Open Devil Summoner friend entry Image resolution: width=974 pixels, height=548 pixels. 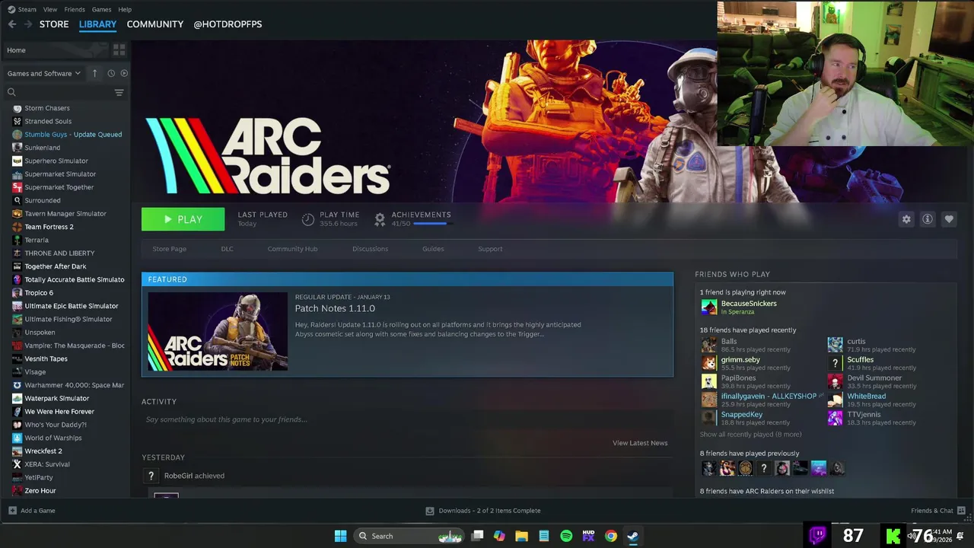point(874,381)
